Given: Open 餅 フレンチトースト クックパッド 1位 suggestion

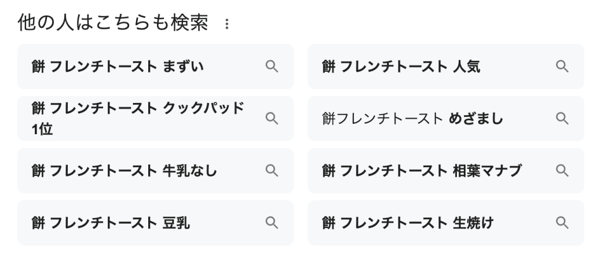Looking at the screenshot, I should click(137, 119).
